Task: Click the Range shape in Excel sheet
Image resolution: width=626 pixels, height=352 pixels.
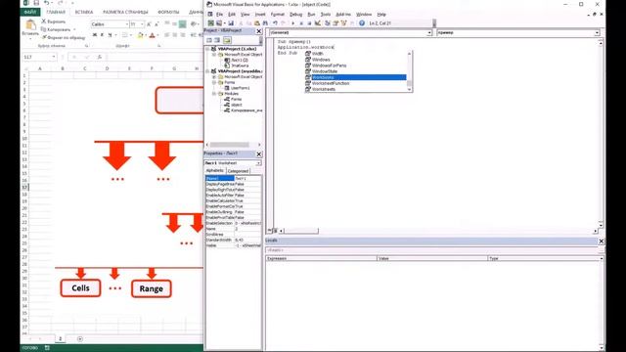Action: (152, 288)
